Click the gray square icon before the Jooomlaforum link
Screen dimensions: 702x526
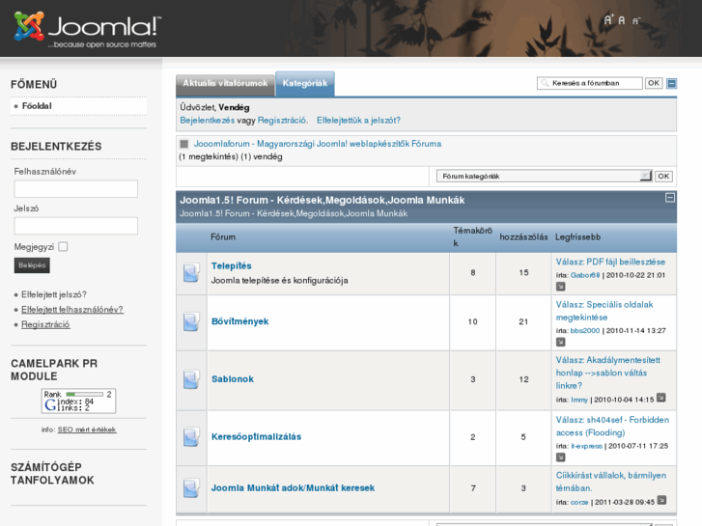pos(184,144)
